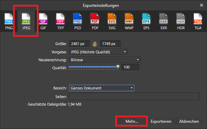Select the EPS export format
The width and height of the screenshot is (207, 129).
point(146,21)
